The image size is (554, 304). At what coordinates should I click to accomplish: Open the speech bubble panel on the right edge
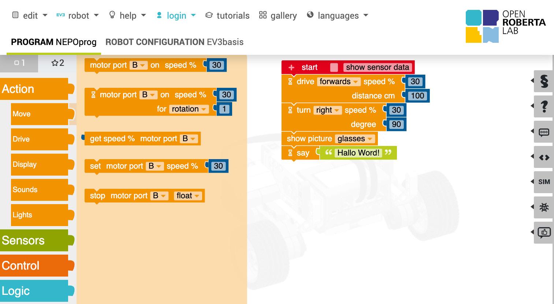coord(544,131)
